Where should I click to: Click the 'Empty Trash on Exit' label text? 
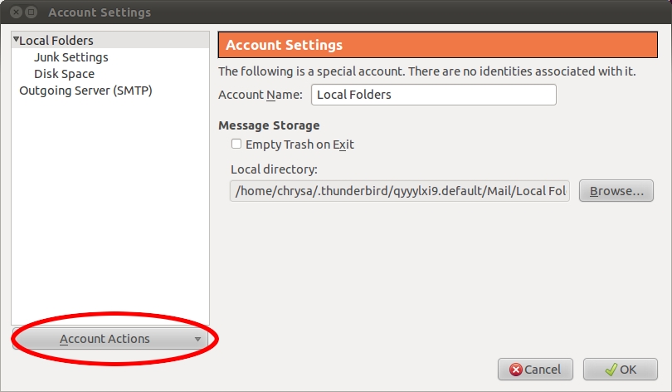(x=300, y=145)
